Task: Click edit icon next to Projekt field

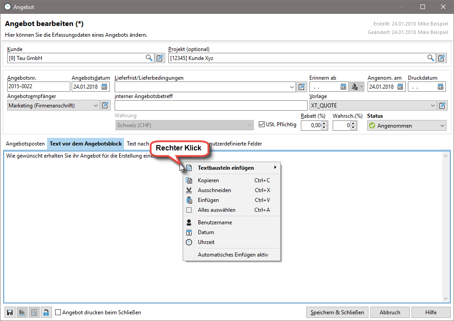Action: click(x=442, y=58)
